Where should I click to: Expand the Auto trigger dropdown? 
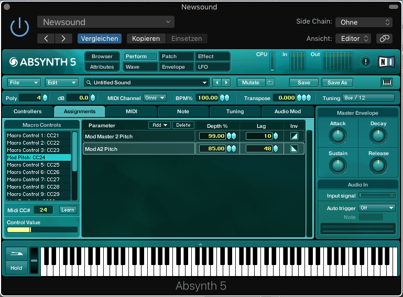[376, 208]
